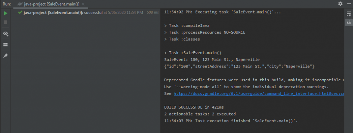Click the 'Run:' panel label
The height and width of the screenshot is (133, 353).
point(7,4)
